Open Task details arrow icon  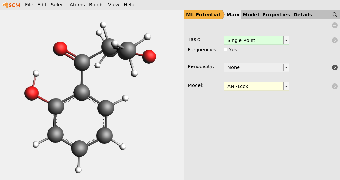pyautogui.click(x=334, y=40)
